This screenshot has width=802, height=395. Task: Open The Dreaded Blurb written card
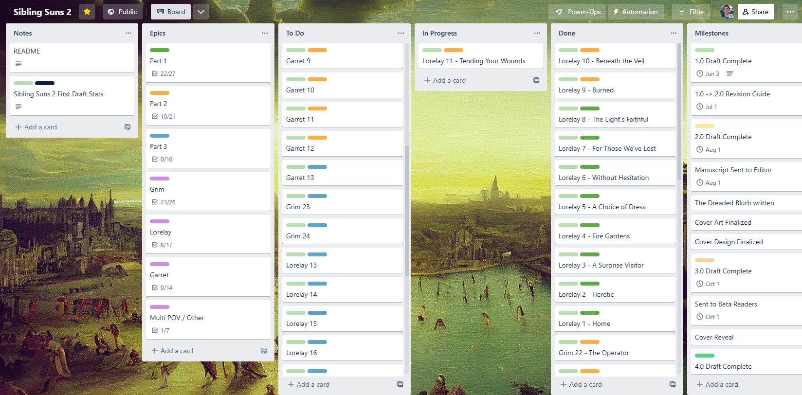[x=747, y=203]
